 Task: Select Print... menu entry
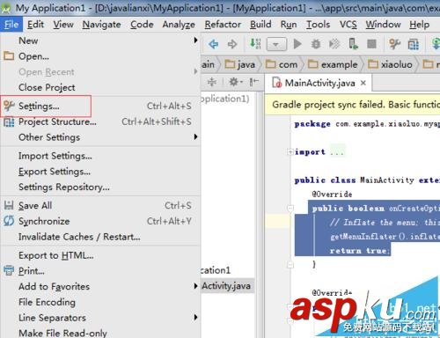(x=100, y=271)
